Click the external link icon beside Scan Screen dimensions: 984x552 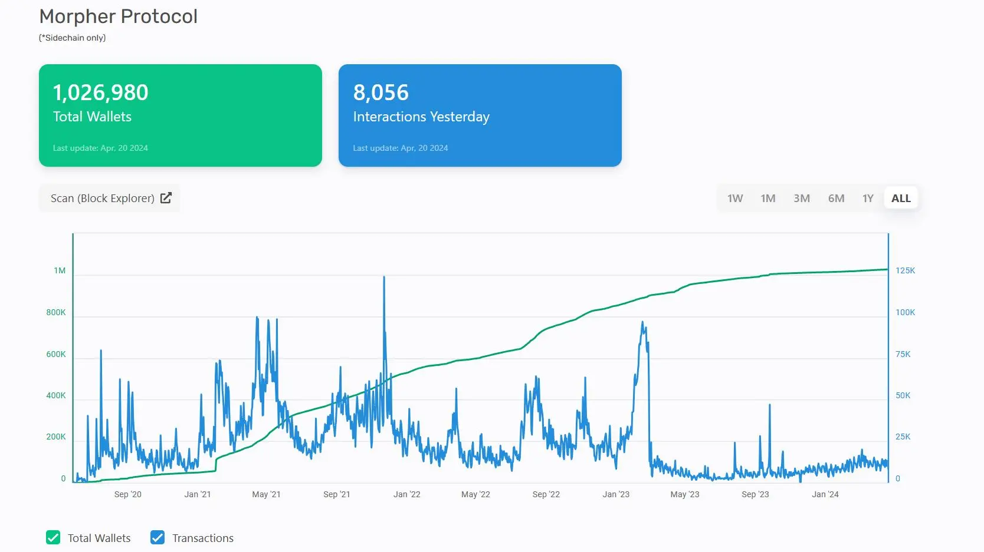[x=166, y=198]
